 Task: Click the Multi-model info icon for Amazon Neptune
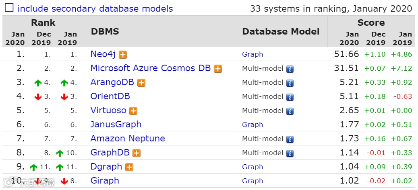pyautogui.click(x=290, y=139)
